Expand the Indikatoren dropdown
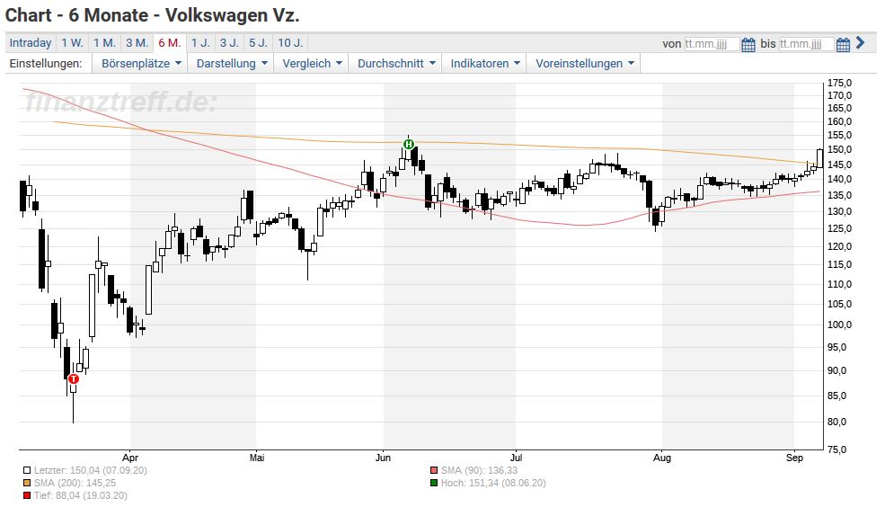This screenshot has height=507, width=885. pos(485,63)
